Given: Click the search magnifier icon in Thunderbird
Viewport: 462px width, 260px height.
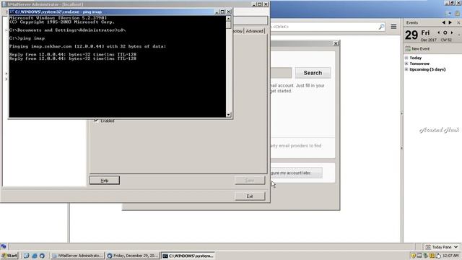Looking at the screenshot, I should [381, 27].
